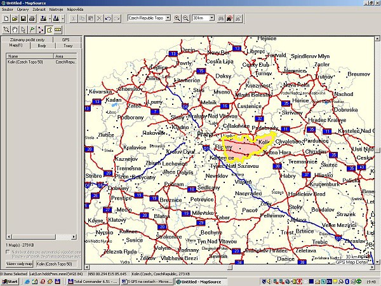Viewport: 381px width, 286px height.
Task: Click the Copy icon
Action: click(83, 18)
